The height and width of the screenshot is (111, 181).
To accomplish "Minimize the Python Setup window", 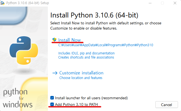I will tap(150, 3).
